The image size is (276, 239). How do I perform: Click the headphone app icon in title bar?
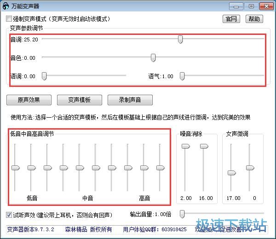6,6
